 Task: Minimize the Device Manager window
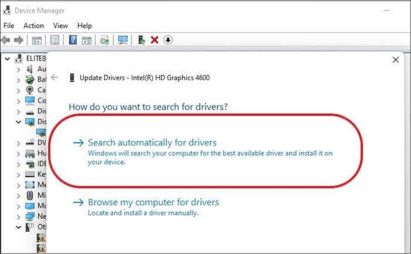coord(387,11)
